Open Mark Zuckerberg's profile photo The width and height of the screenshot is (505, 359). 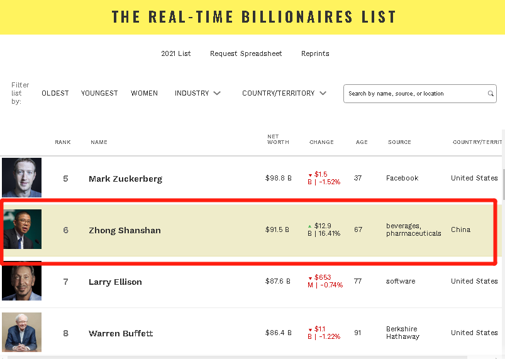pyautogui.click(x=21, y=177)
